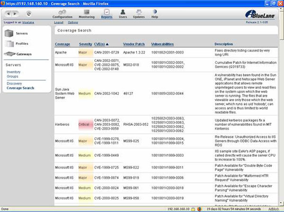Select the Reports tab in the toolbar
284x212 pixels.
pos(106,14)
